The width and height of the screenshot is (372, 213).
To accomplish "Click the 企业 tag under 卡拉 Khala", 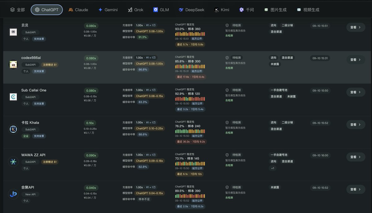I will coord(26,136).
